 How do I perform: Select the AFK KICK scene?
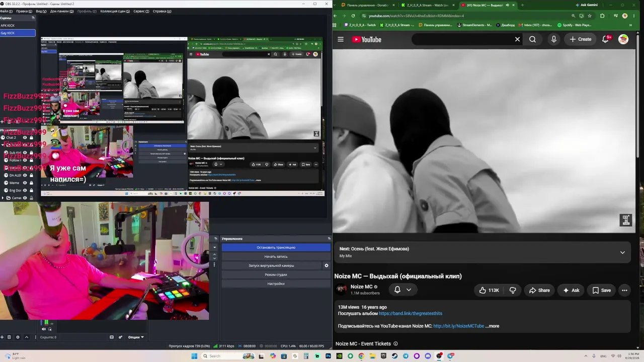[18, 25]
